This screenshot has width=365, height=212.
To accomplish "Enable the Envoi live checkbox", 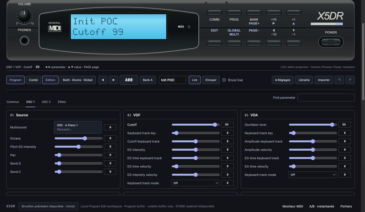I will click(x=224, y=80).
